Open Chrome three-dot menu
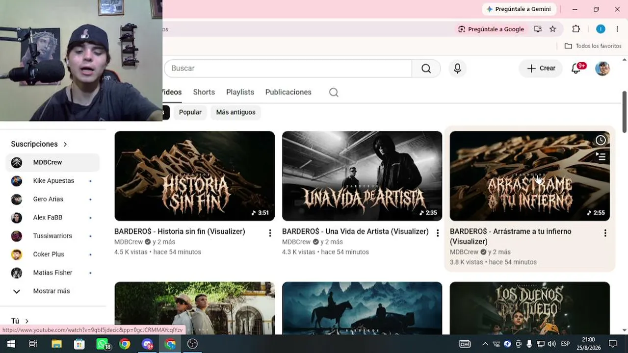 pyautogui.click(x=617, y=29)
